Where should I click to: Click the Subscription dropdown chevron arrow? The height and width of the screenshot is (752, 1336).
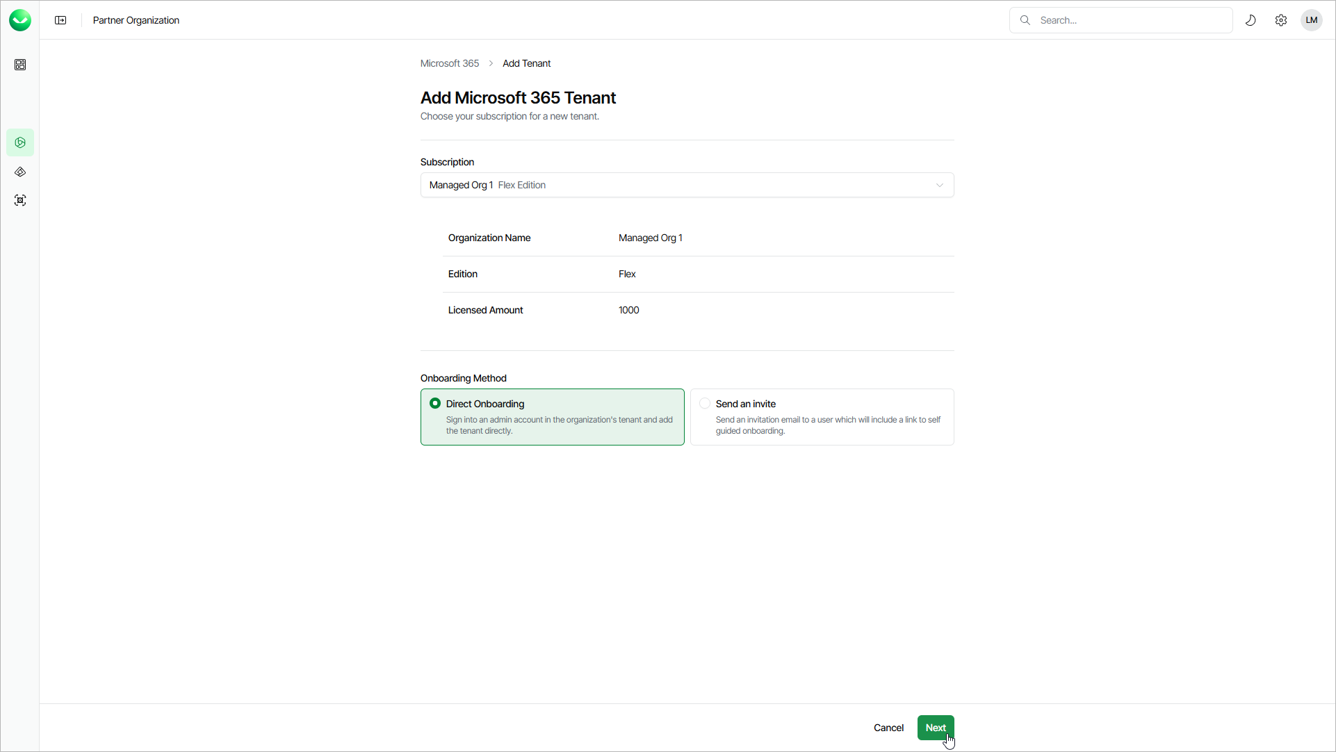940,185
